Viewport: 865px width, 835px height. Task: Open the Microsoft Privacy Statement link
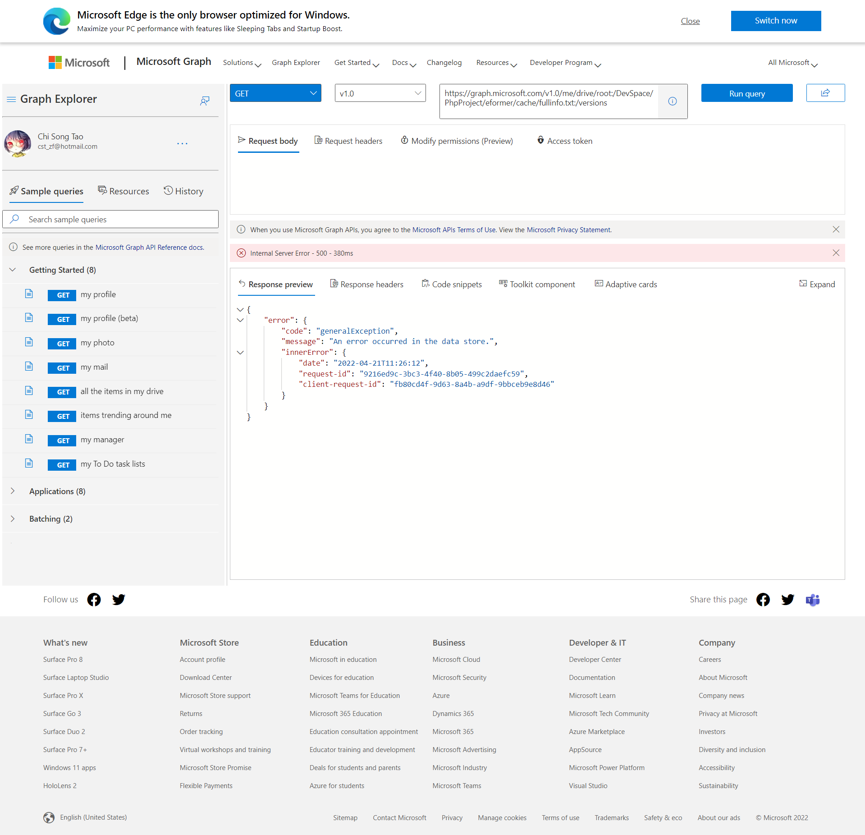[x=569, y=230]
